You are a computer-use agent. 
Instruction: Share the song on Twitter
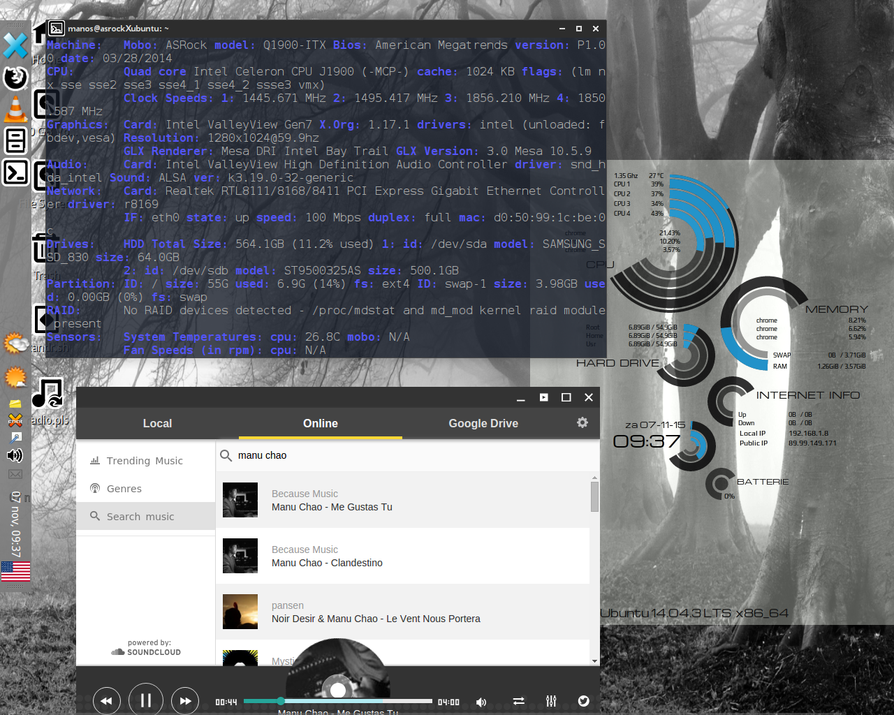pos(584,701)
